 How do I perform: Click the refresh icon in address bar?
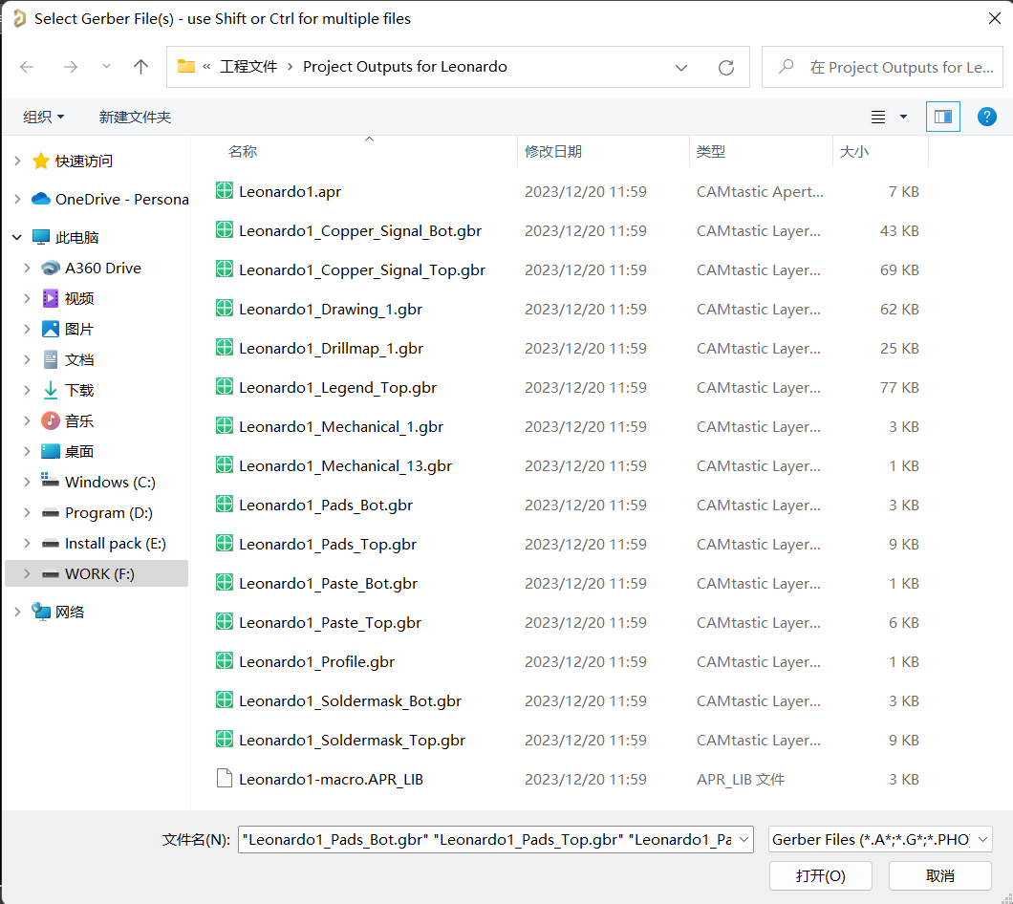pos(726,67)
